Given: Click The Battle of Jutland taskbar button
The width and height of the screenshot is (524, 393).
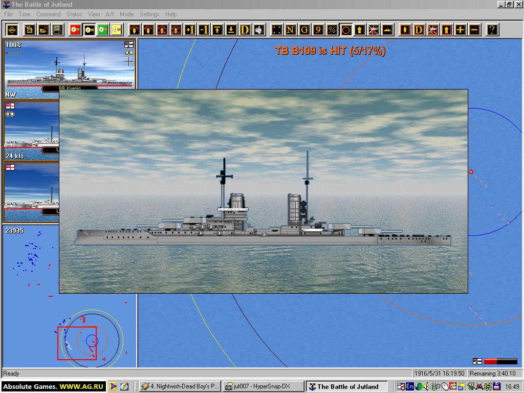Looking at the screenshot, I should tap(347, 387).
